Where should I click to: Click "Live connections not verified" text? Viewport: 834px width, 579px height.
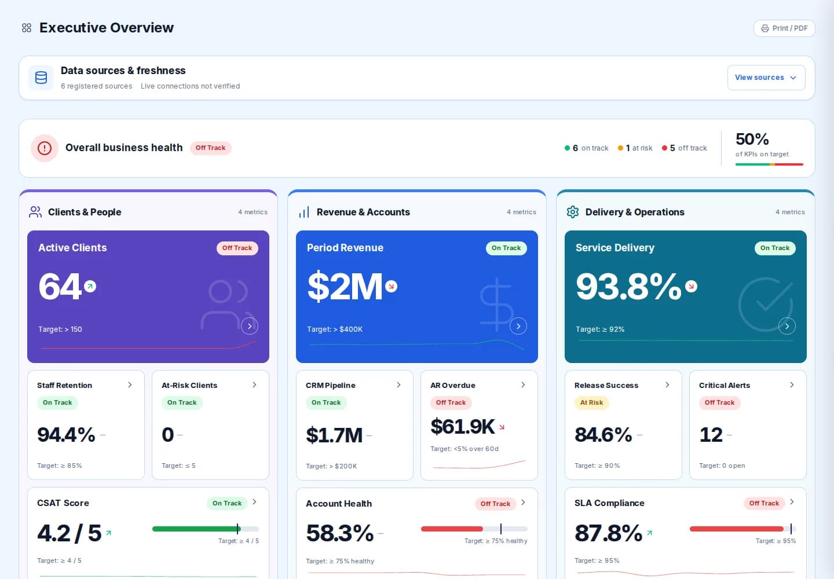190,86
